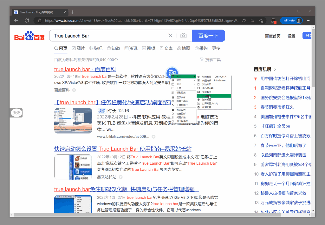Image resolution: width=325 pixels, height=225 pixels.
Task: Click the add to favorites star icon
Action: tap(261, 21)
